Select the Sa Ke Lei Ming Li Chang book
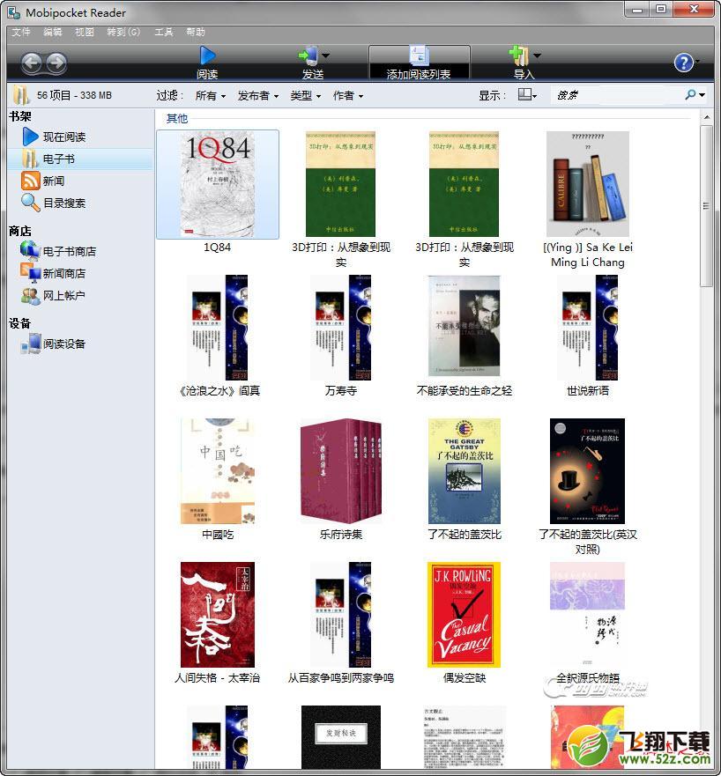 587,184
